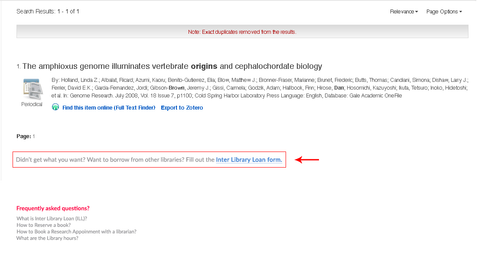Open the Relevance sort dropdown

click(x=403, y=12)
